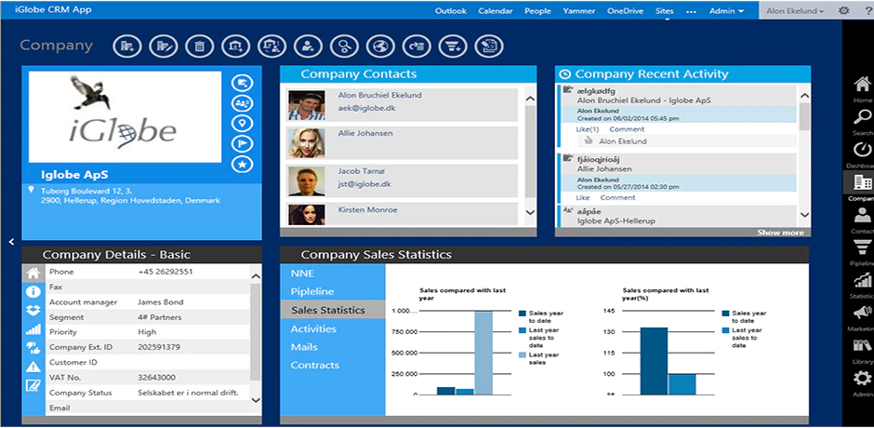This screenshot has width=874, height=428.
Task: Select the Pipeline statistics tab
Action: coord(312,291)
